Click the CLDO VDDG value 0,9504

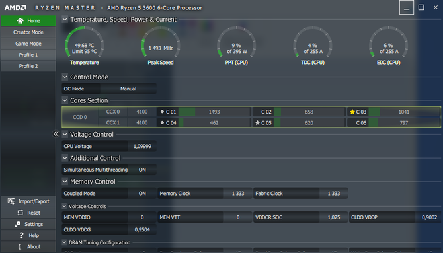142,230
